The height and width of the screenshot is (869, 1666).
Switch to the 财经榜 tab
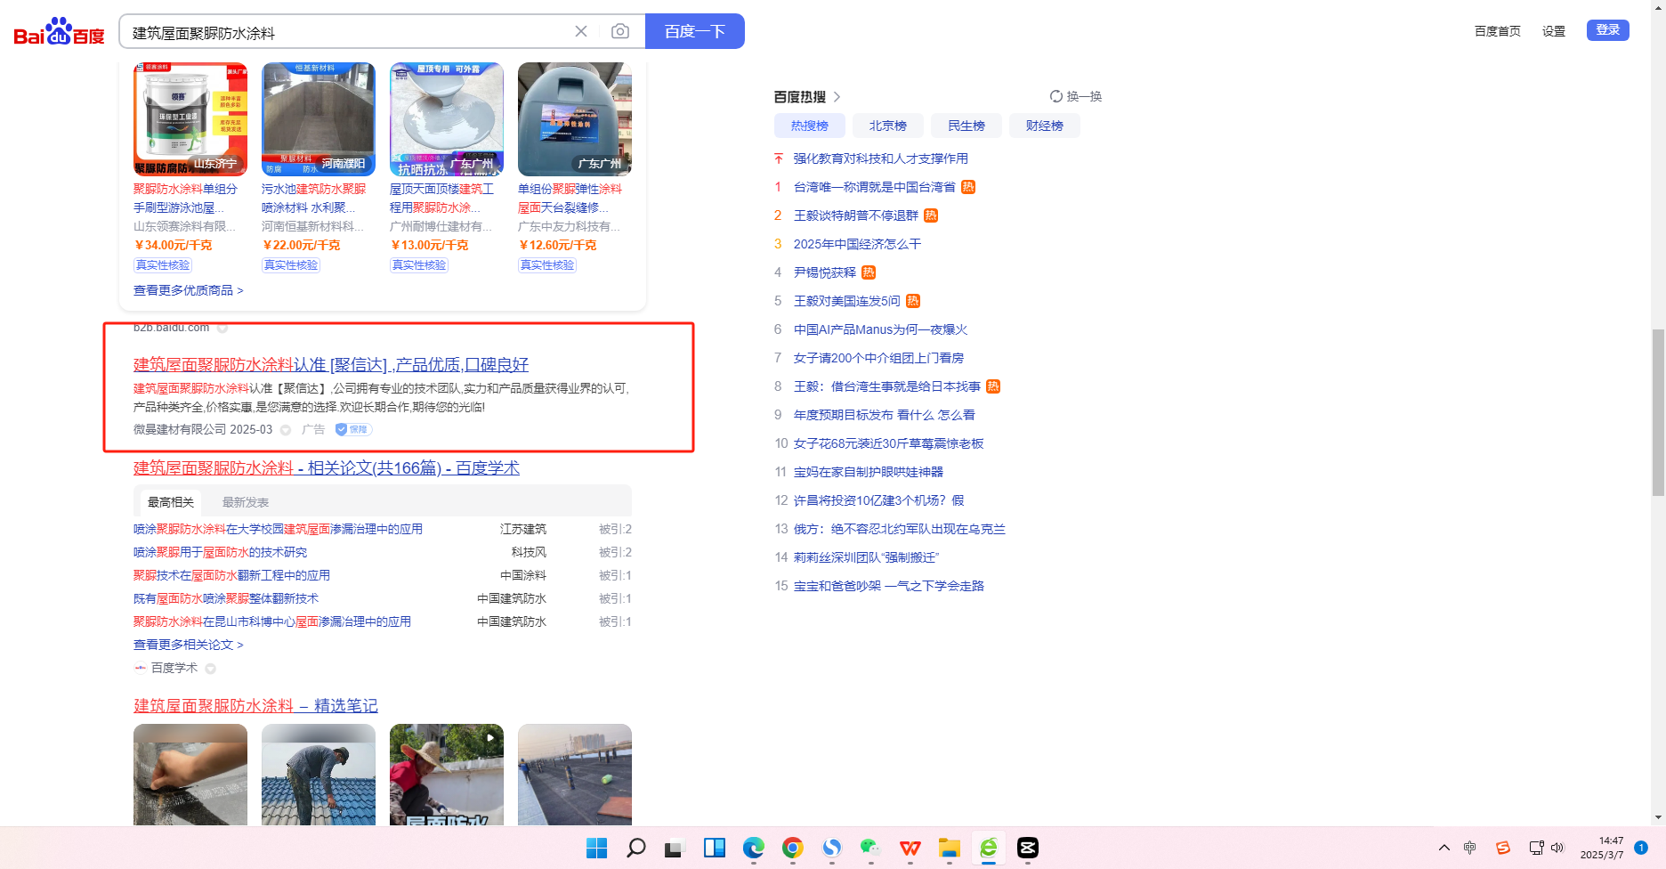pyautogui.click(x=1044, y=126)
